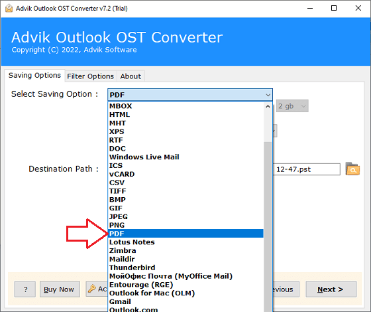The width and height of the screenshot is (371, 312).
Task: Pick Entourage (RGE) option
Action: 185,285
